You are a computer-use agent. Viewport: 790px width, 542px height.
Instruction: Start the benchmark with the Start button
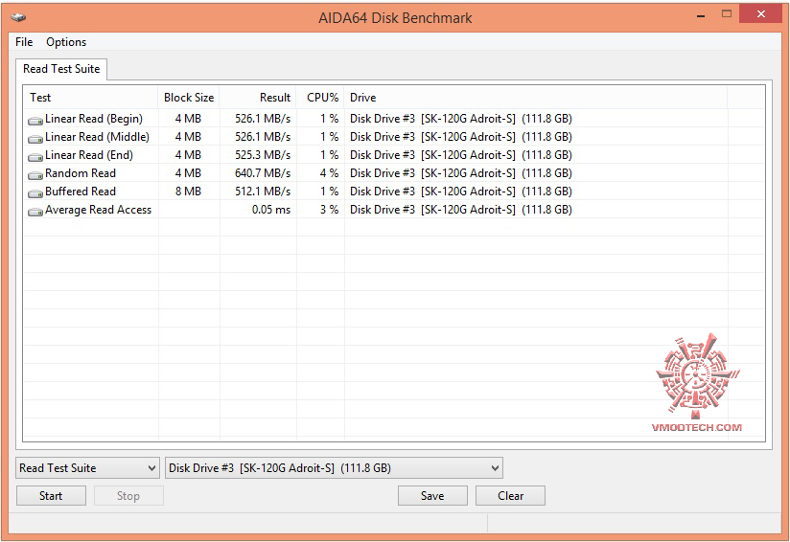pyautogui.click(x=51, y=496)
